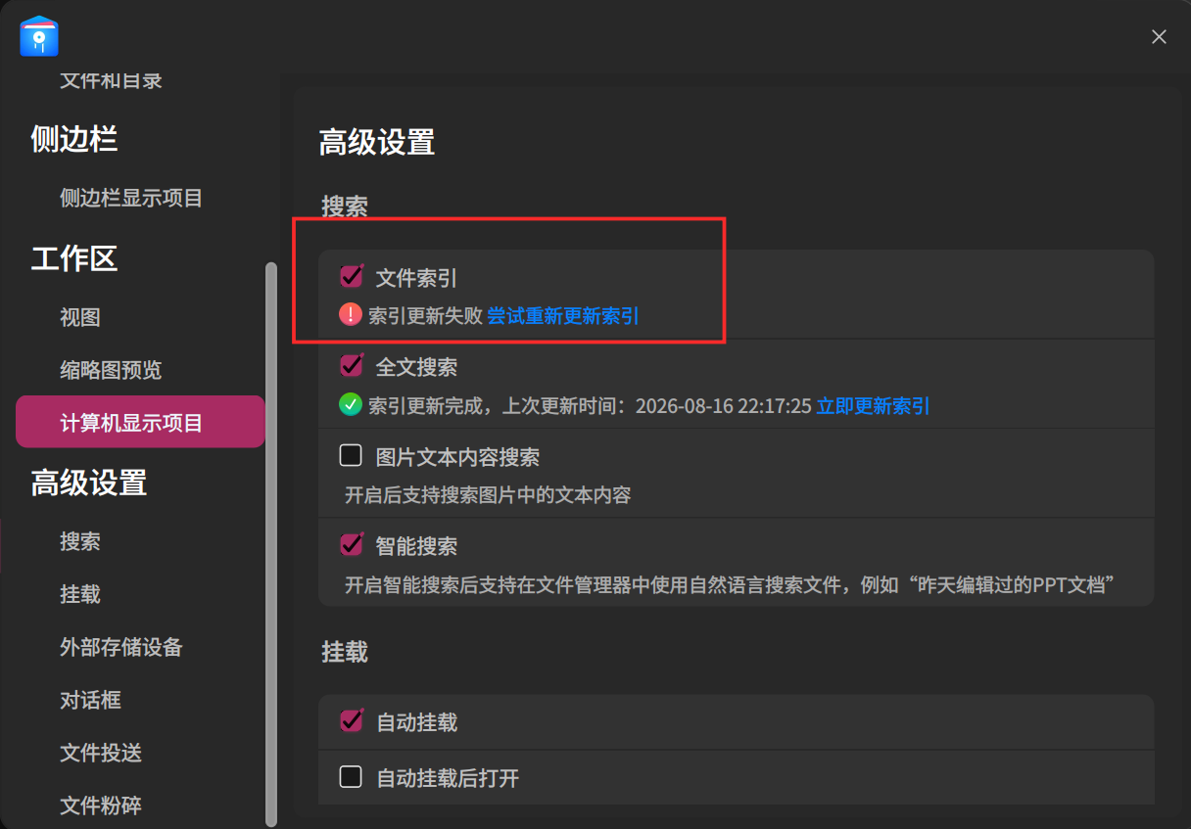
Task: Uncheck the 自动挂载 checkbox
Action: pos(351,721)
